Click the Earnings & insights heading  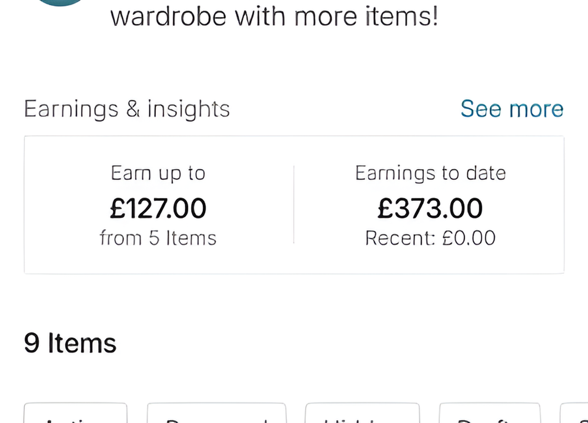127,109
